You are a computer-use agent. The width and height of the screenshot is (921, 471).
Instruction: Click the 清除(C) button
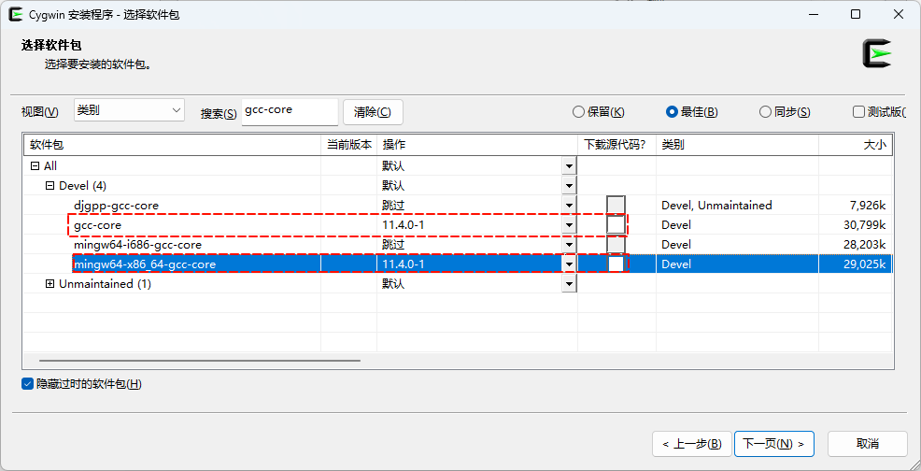tap(373, 112)
